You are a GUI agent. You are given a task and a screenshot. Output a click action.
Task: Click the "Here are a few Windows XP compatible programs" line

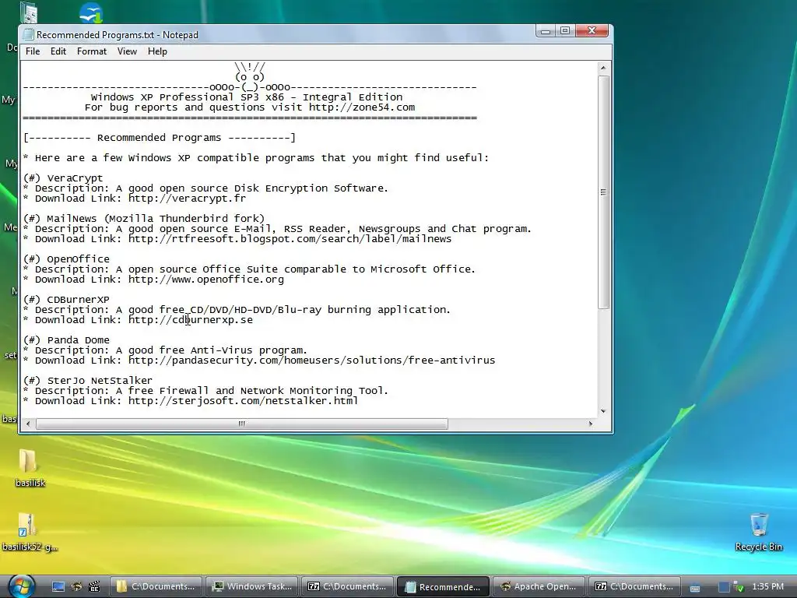255,158
